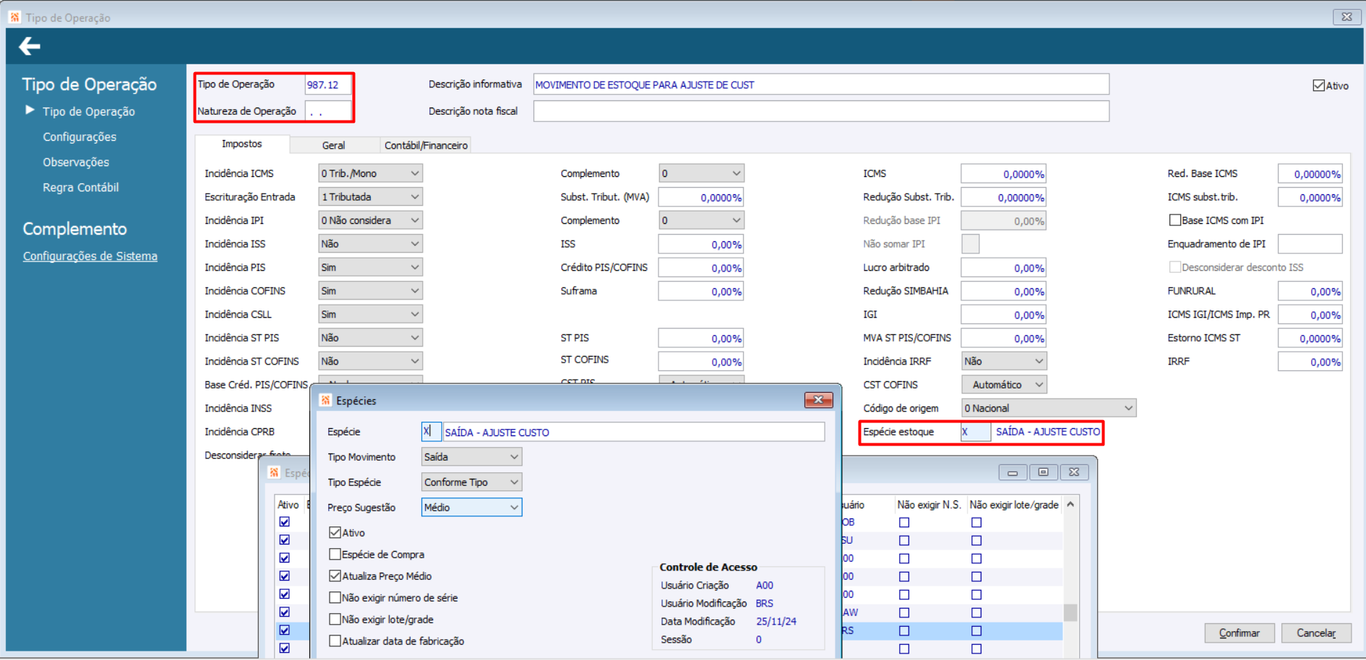1366x660 pixels.
Task: Open the Tipo Espécie dropdown
Action: (471, 482)
